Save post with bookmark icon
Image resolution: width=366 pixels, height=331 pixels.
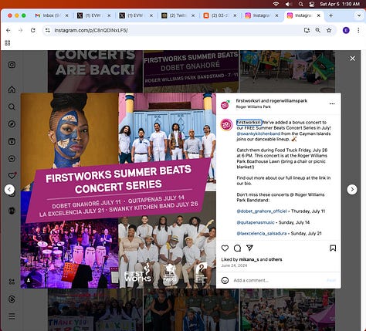pos(333,248)
